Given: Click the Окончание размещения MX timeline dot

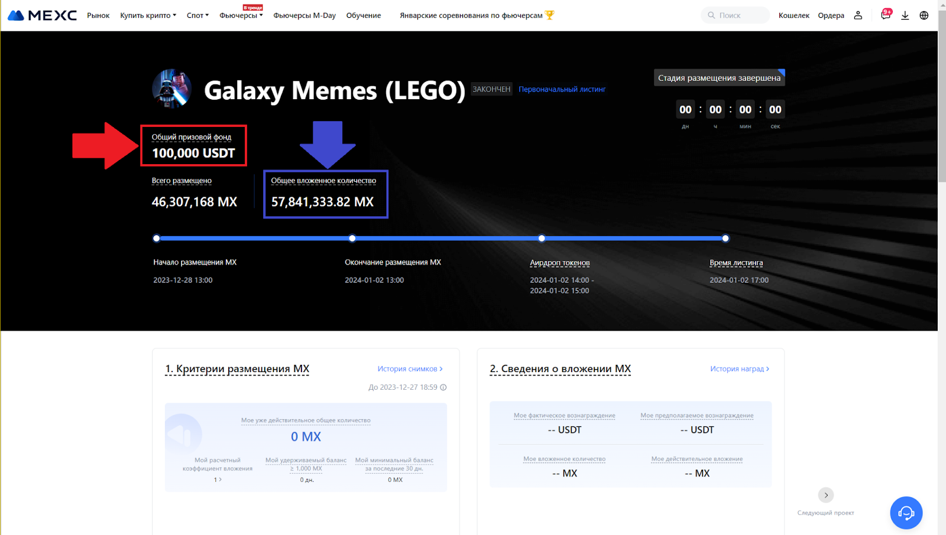Looking at the screenshot, I should pos(352,239).
